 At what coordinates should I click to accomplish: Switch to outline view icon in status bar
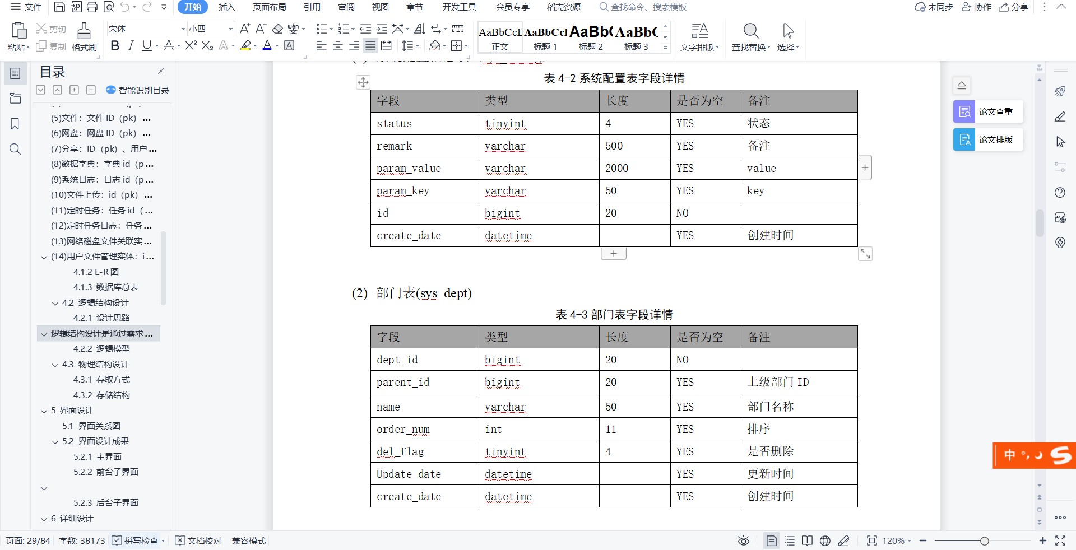(790, 540)
